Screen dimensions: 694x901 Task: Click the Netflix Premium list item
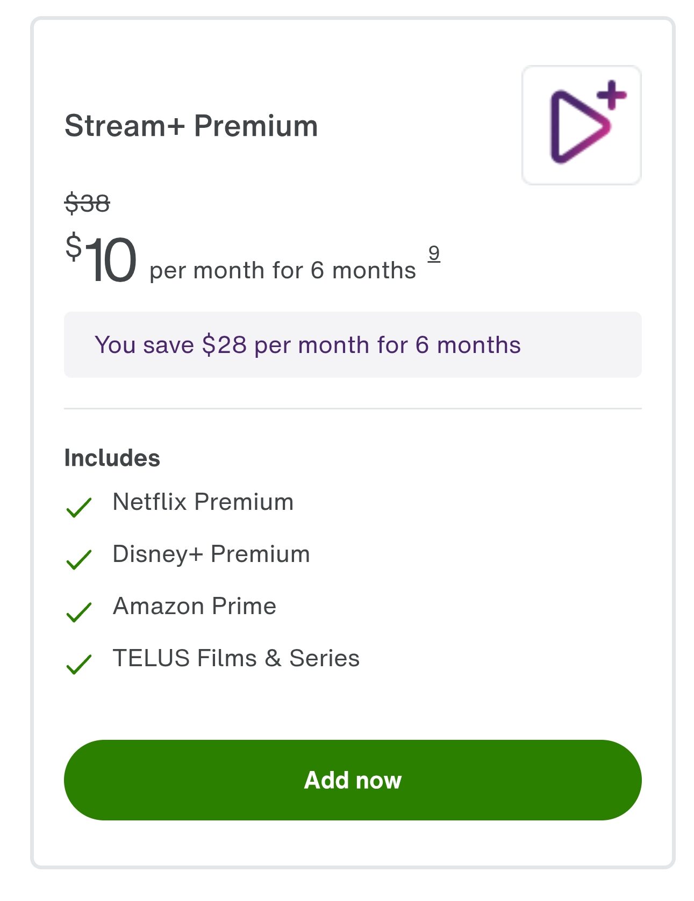pos(203,502)
